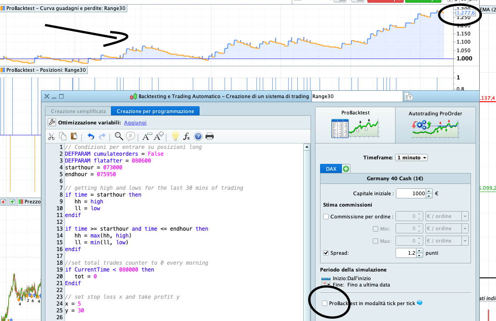This screenshot has width=496, height=321.
Task: Click code line DEFPARAM cumulateorders = False
Action: [x=114, y=154]
